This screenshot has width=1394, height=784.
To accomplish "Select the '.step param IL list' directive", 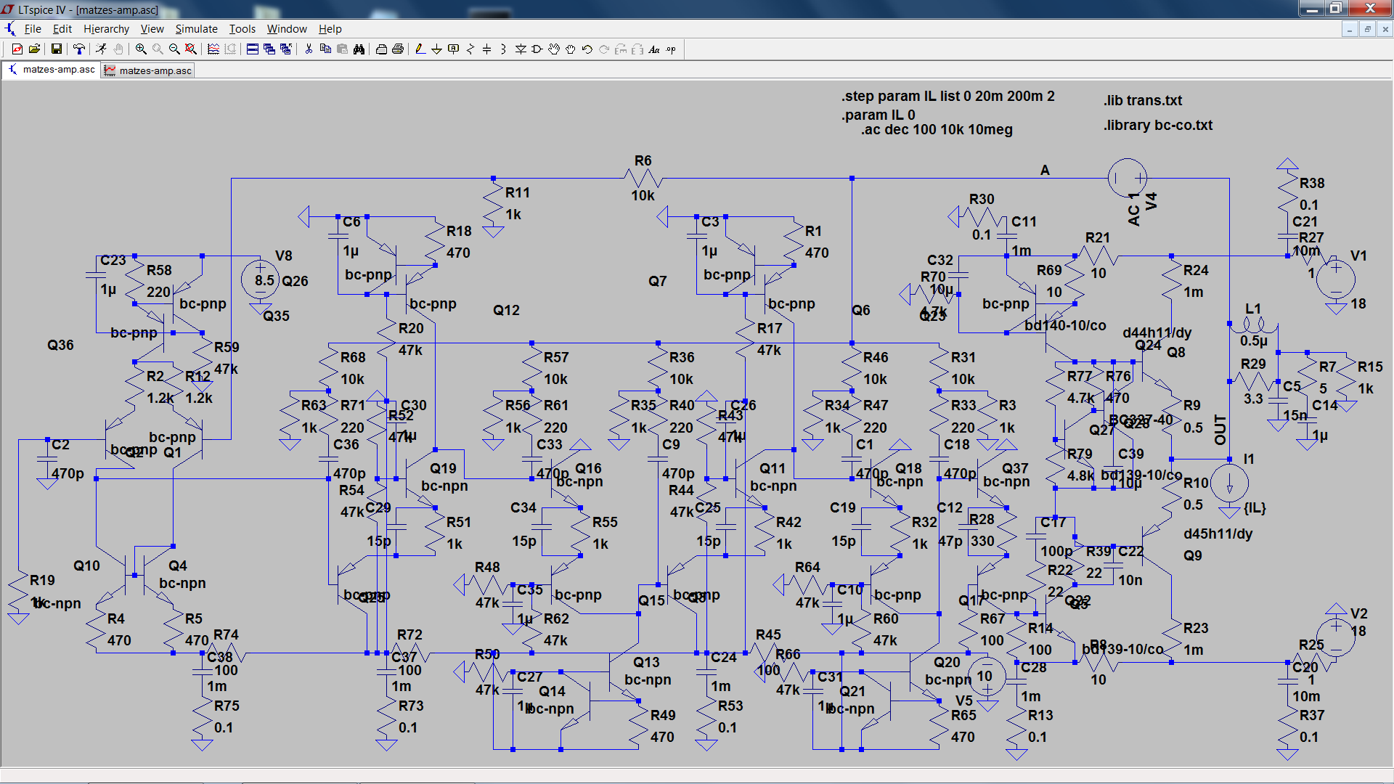I will point(948,96).
